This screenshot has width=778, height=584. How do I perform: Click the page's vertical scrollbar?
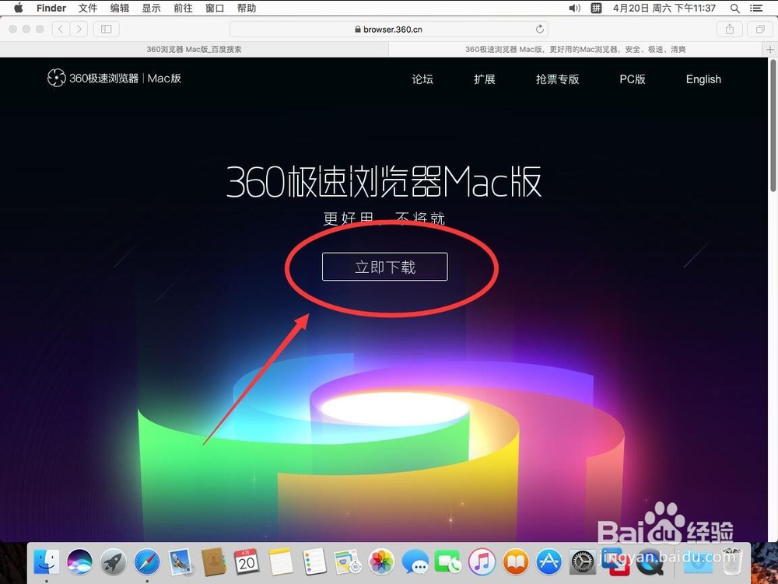point(773,125)
